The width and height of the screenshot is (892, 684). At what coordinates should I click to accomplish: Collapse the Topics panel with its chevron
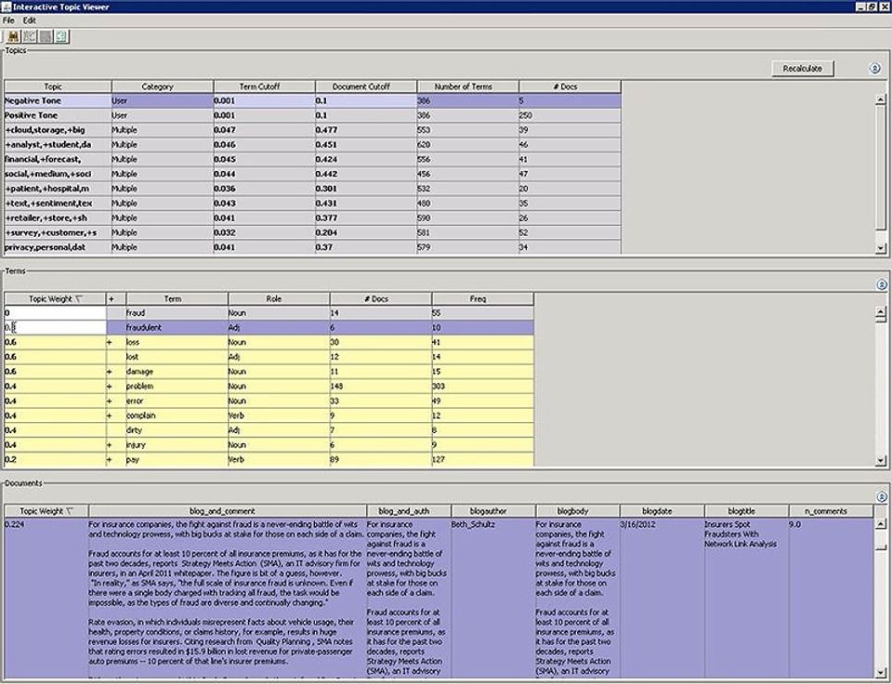click(x=875, y=68)
